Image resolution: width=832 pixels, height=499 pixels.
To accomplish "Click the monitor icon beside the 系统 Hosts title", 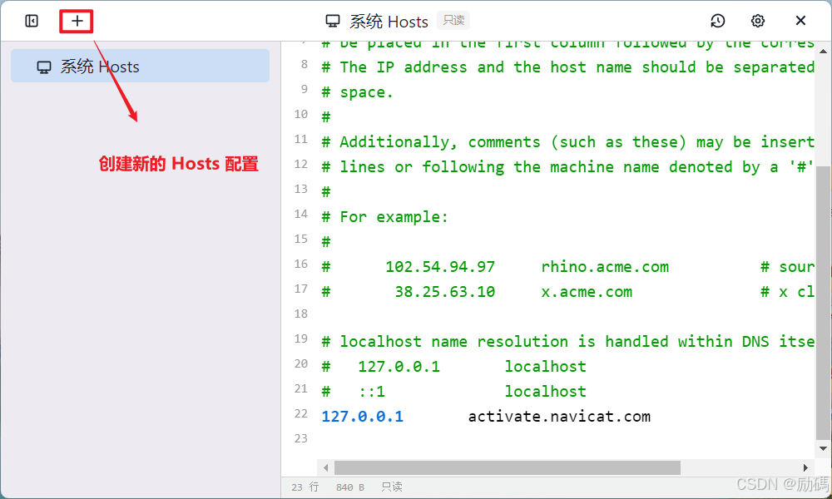I will 333,20.
